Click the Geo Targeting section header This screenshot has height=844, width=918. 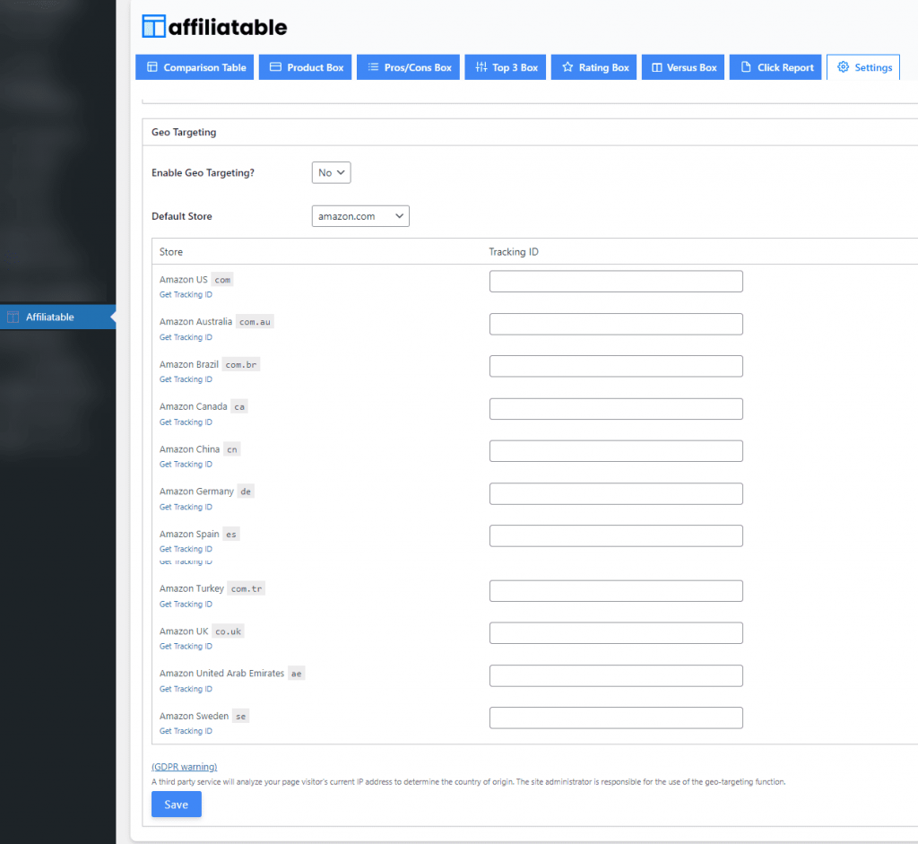pos(184,133)
